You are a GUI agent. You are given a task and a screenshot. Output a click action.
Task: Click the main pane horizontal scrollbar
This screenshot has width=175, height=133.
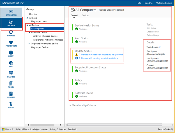(x=115, y=125)
